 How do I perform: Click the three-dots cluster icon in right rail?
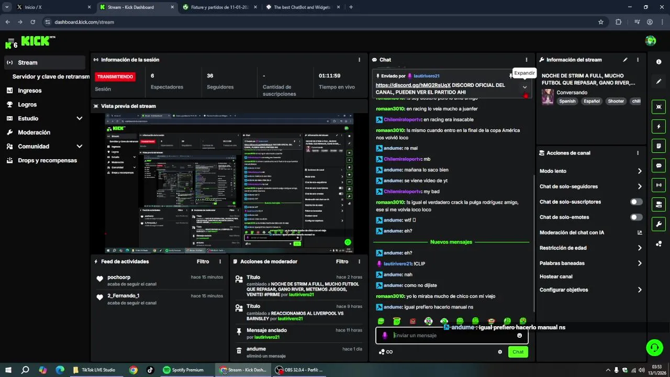click(x=658, y=243)
